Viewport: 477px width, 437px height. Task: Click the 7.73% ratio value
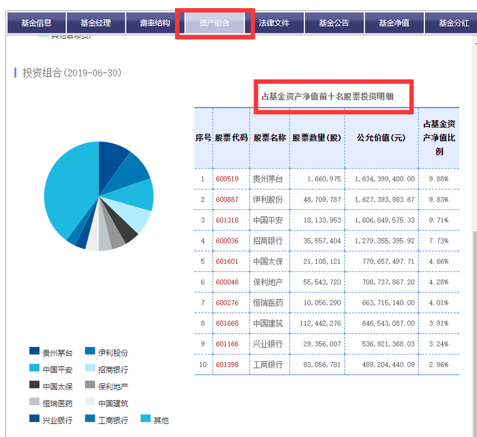coord(439,241)
